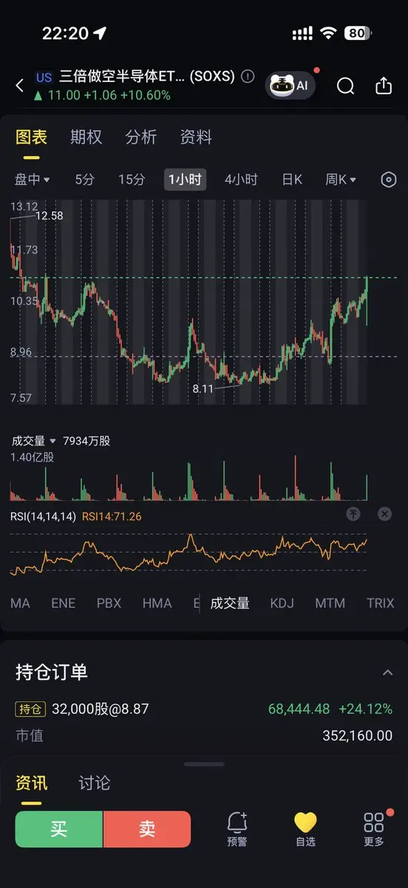Open the 周K period dropdown
Screen dimensions: 408x888
341,180
